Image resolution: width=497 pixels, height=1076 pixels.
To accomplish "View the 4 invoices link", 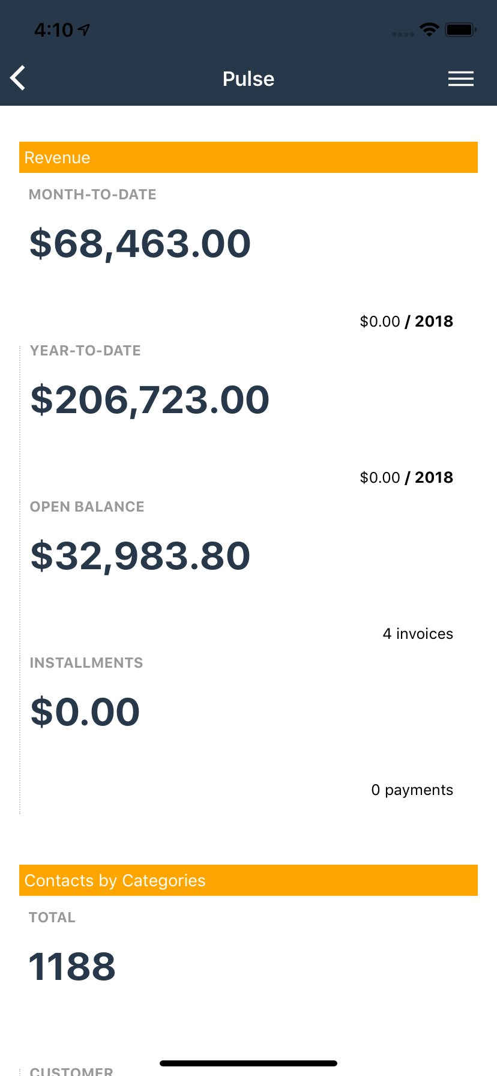I will click(x=418, y=633).
